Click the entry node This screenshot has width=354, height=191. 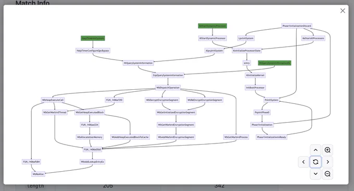[x=247, y=63]
